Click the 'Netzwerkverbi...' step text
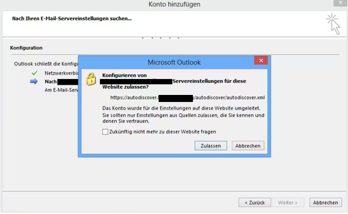Viewport: 348px width, 214px height. pyautogui.click(x=60, y=73)
